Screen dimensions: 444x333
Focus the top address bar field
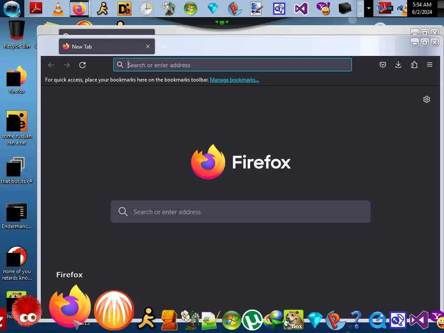(x=232, y=65)
